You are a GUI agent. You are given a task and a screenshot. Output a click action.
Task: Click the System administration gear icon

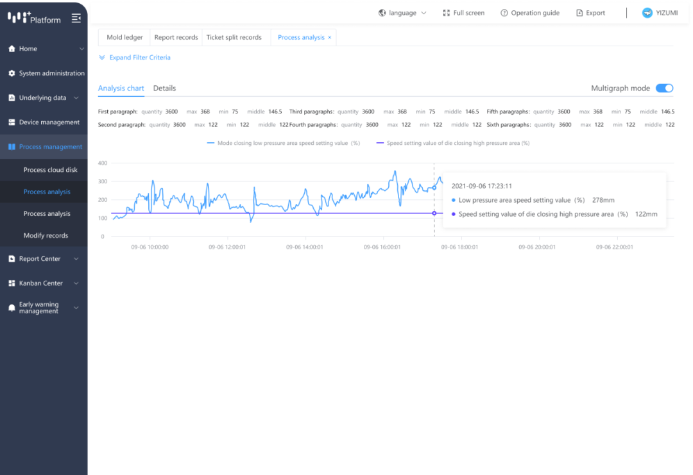[x=12, y=74]
